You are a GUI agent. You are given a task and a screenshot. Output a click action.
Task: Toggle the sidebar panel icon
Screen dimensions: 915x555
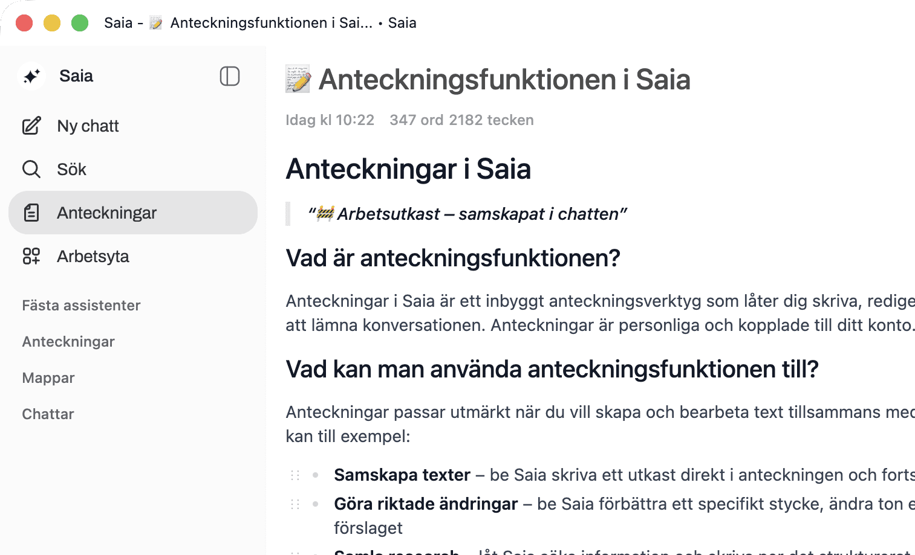(x=230, y=76)
